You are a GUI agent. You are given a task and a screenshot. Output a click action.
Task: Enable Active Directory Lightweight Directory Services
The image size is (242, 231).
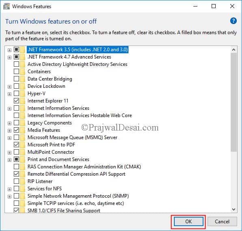tap(16, 64)
